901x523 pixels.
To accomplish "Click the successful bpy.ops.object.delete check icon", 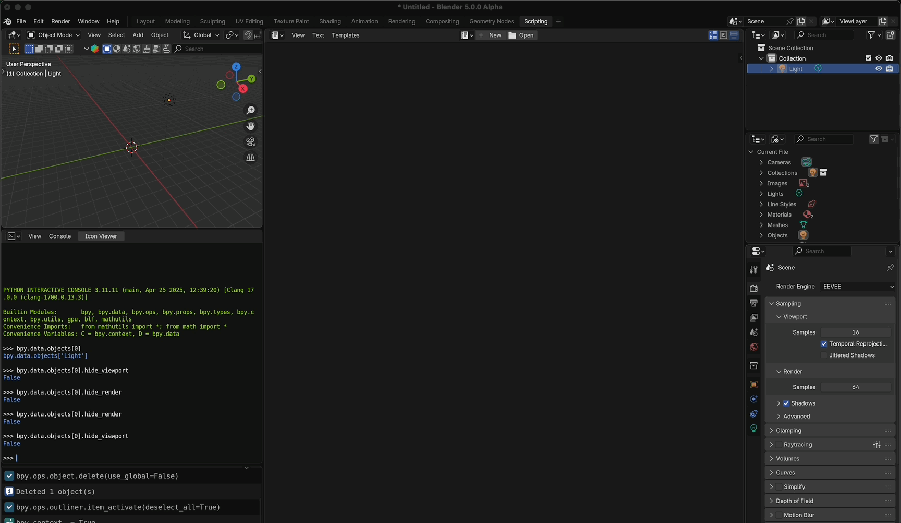I will (9, 476).
